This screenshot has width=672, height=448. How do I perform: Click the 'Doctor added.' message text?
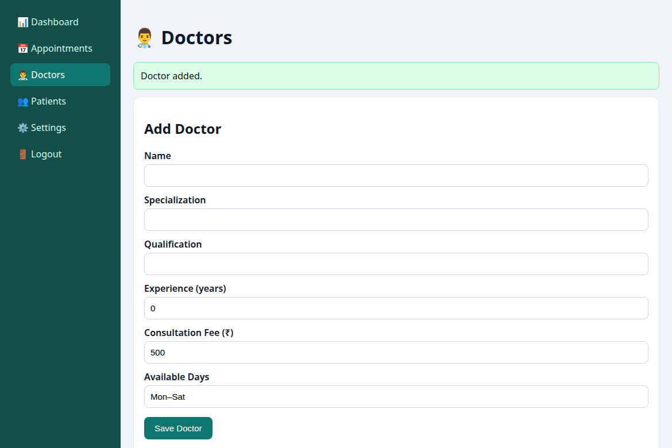pos(171,76)
